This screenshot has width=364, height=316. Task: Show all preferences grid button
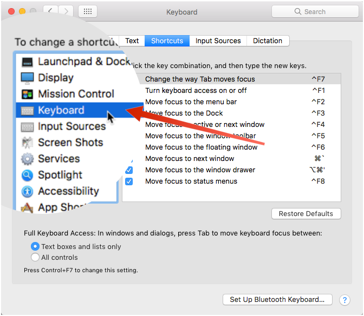coord(88,11)
